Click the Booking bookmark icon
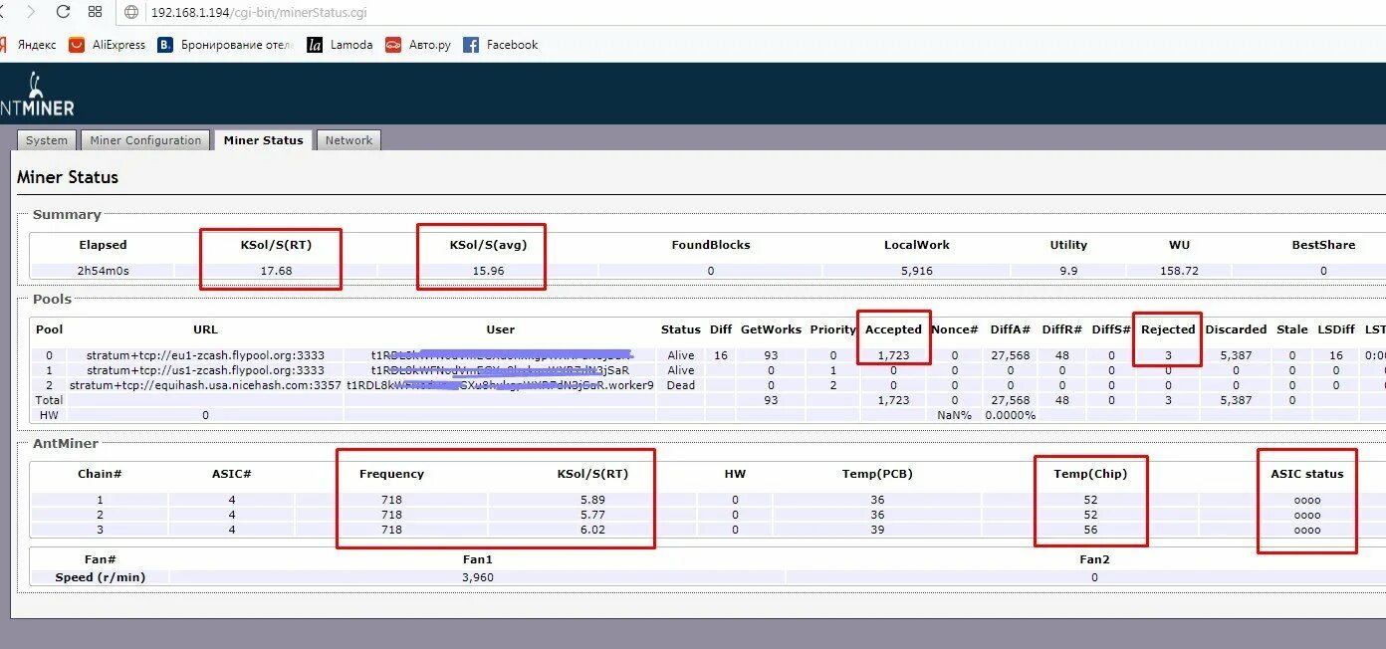1386x649 pixels. [165, 45]
